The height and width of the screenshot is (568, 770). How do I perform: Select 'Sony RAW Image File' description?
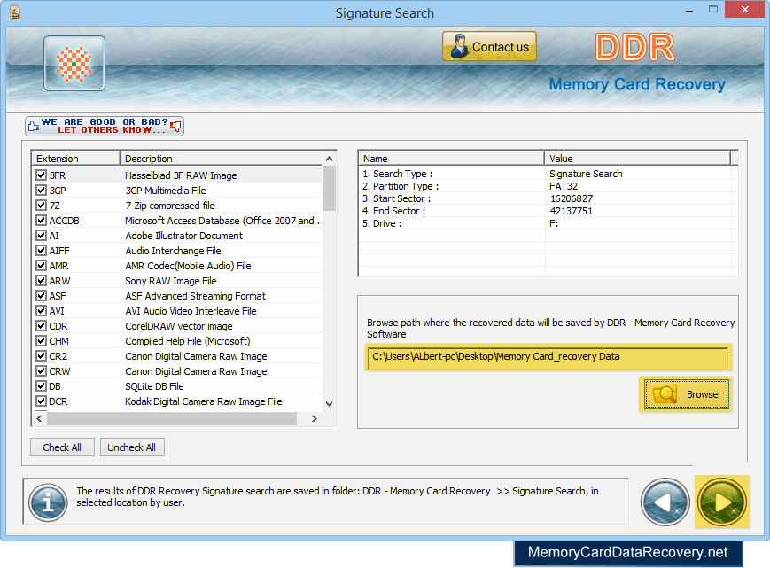coord(171,281)
